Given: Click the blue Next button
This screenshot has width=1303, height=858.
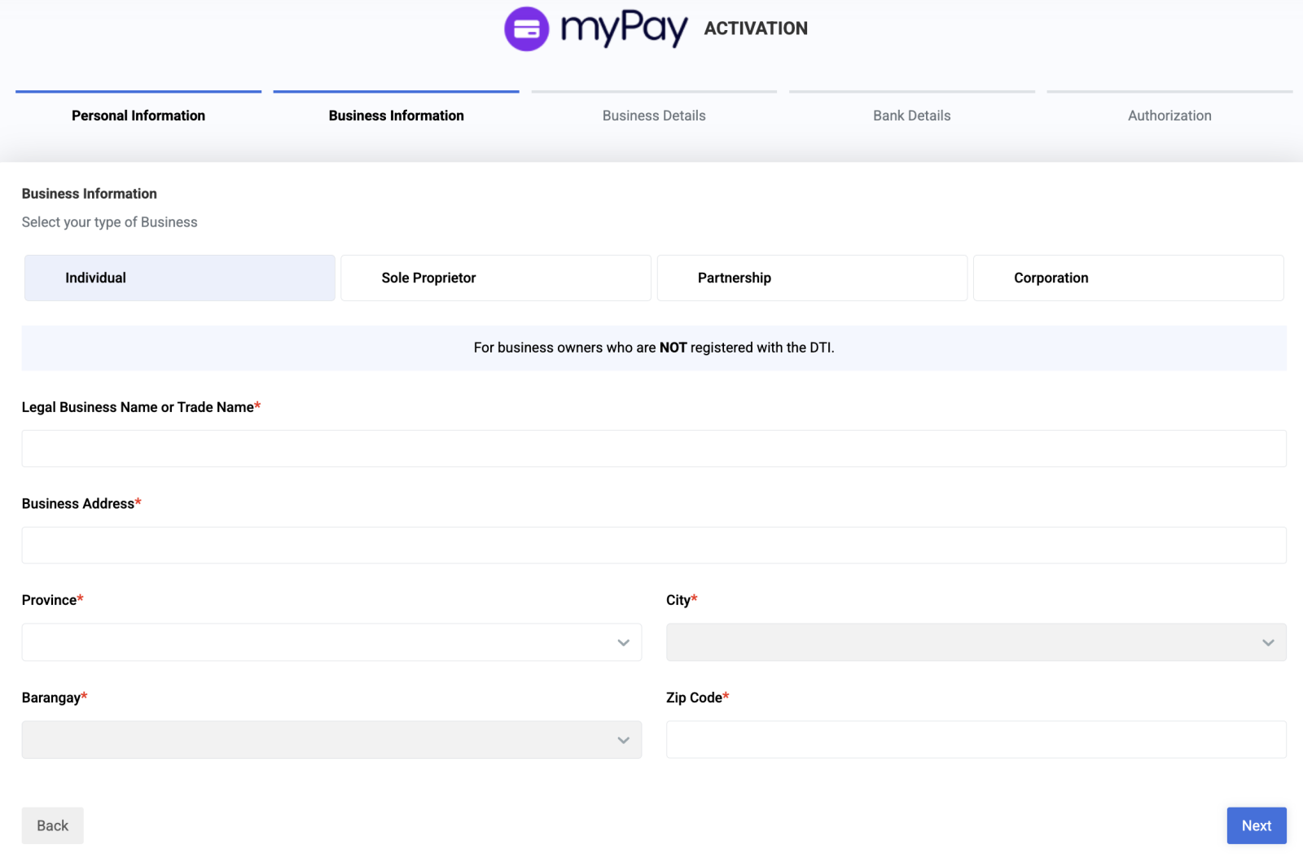Looking at the screenshot, I should click(x=1256, y=825).
